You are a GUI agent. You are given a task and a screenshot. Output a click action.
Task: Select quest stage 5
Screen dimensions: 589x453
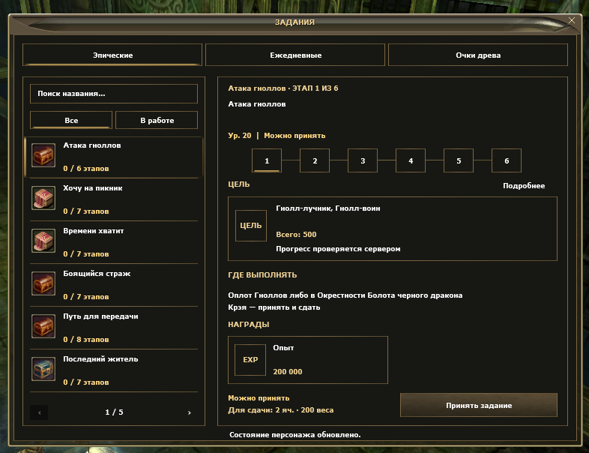point(459,160)
